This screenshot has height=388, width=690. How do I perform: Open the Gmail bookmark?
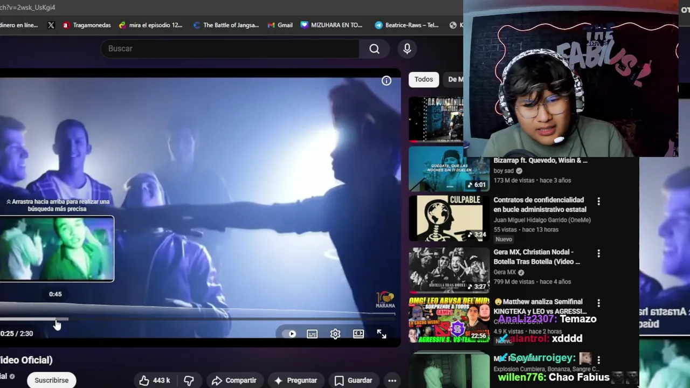pos(280,25)
